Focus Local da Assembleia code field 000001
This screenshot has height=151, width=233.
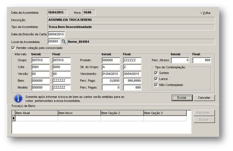click(54, 42)
